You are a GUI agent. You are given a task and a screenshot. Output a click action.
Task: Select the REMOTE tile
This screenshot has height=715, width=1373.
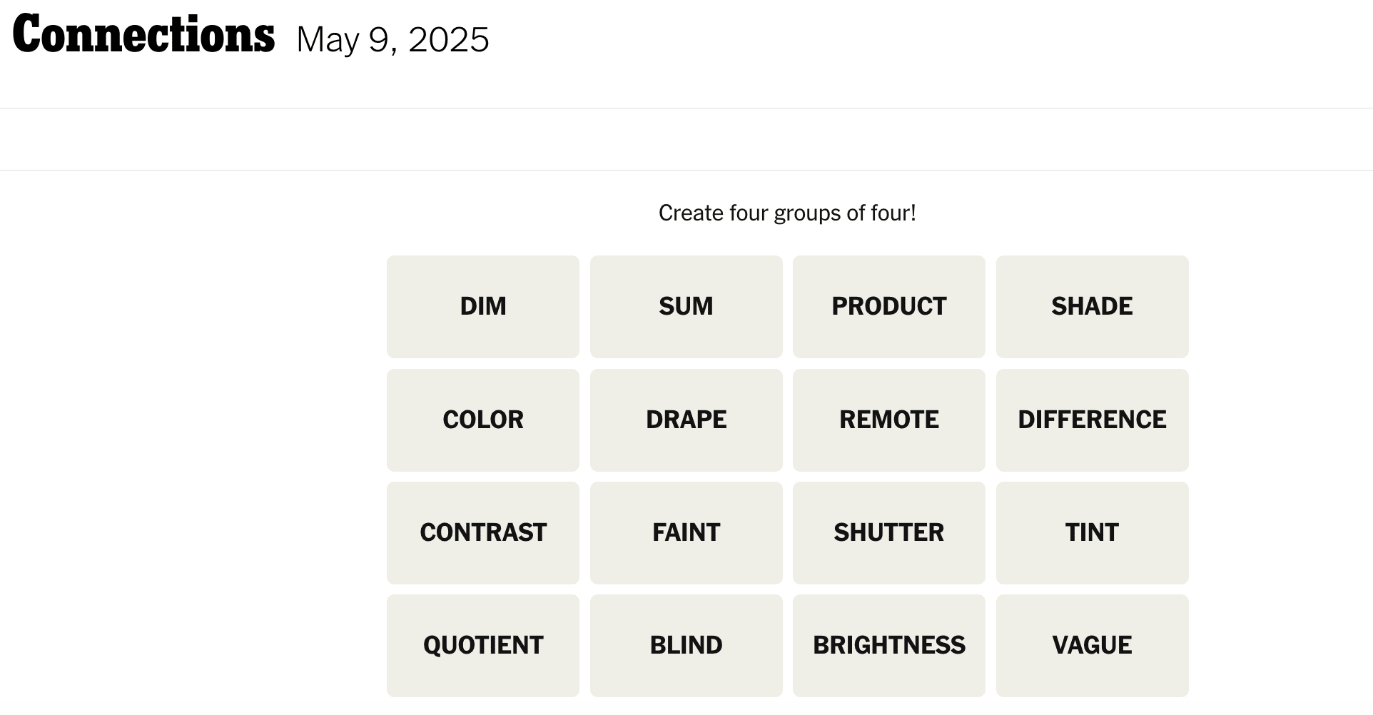[x=888, y=420]
